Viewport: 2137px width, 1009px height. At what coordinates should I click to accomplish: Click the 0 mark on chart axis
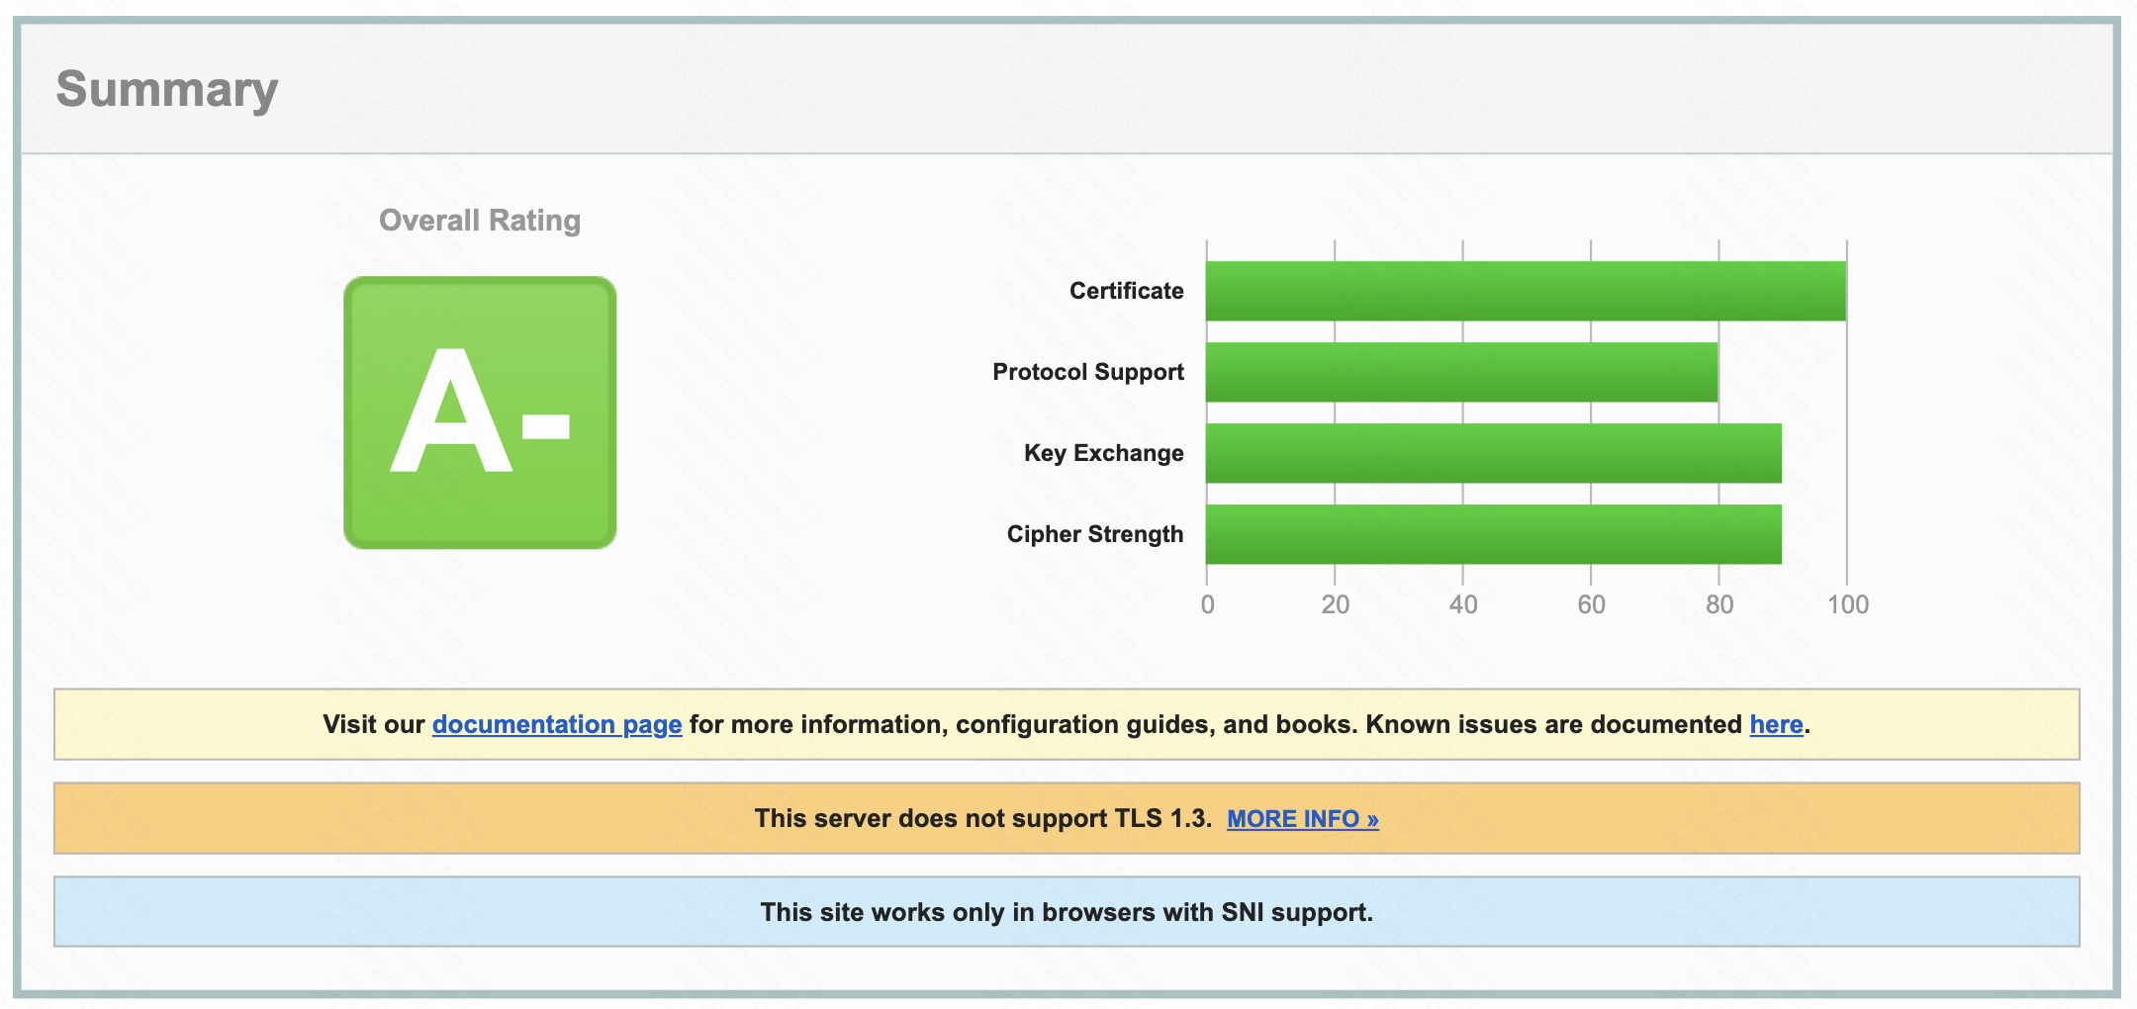[x=1207, y=604]
